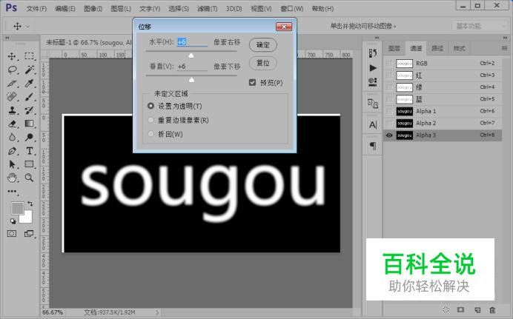Select the Zoom tool

(29, 178)
